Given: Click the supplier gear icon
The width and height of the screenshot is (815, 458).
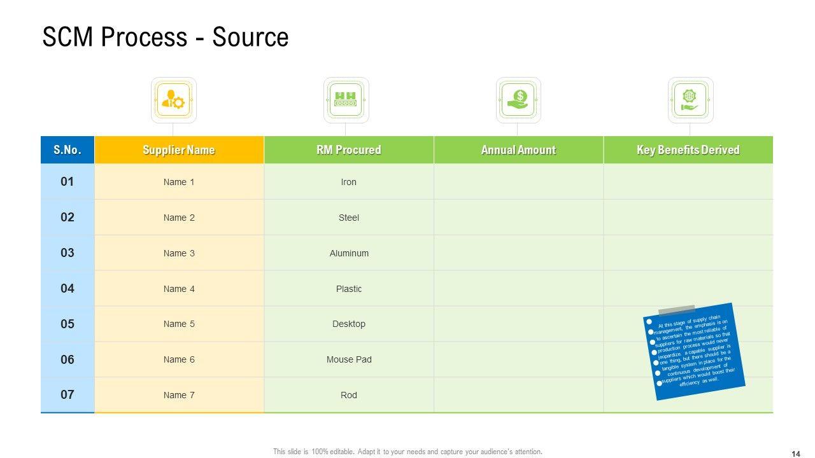Looking at the screenshot, I should (x=173, y=100).
